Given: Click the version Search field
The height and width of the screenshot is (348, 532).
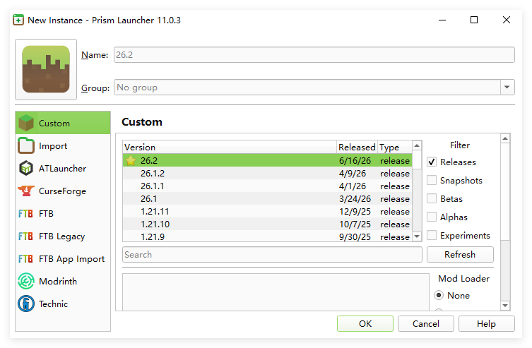Looking at the screenshot, I should click(x=272, y=255).
